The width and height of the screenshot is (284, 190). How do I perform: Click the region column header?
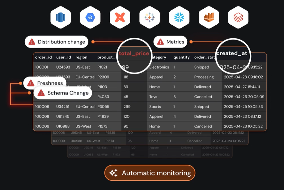[81, 57]
